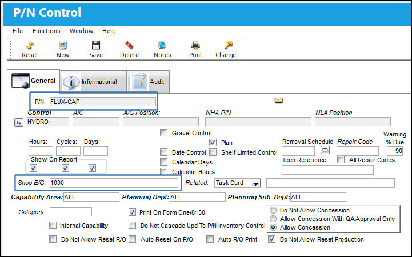The width and height of the screenshot is (412, 257).
Task: Tick the Auto R/O Print checkbox
Action: click(x=210, y=239)
